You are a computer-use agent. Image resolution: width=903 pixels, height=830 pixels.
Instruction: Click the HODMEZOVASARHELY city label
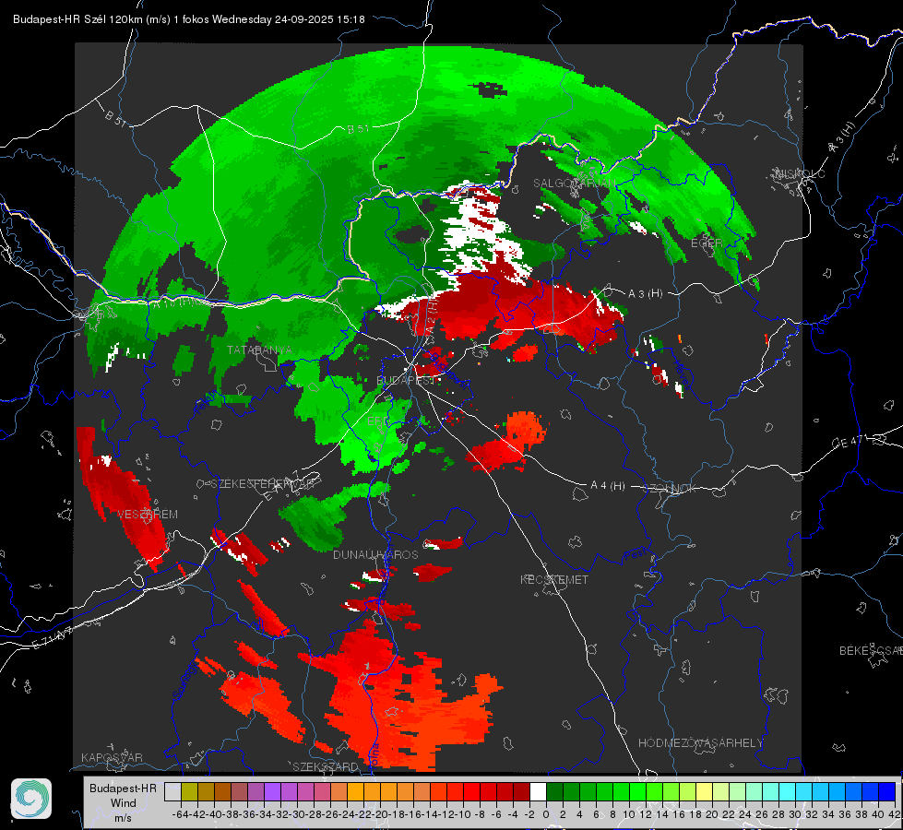tap(700, 743)
